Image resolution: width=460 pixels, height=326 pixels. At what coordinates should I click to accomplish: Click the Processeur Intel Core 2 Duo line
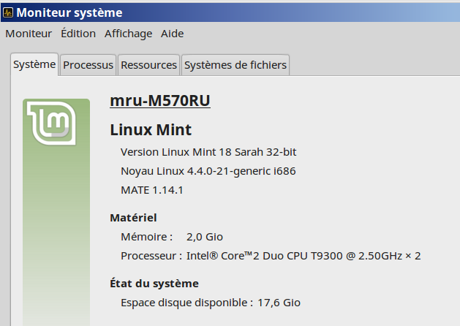271,256
